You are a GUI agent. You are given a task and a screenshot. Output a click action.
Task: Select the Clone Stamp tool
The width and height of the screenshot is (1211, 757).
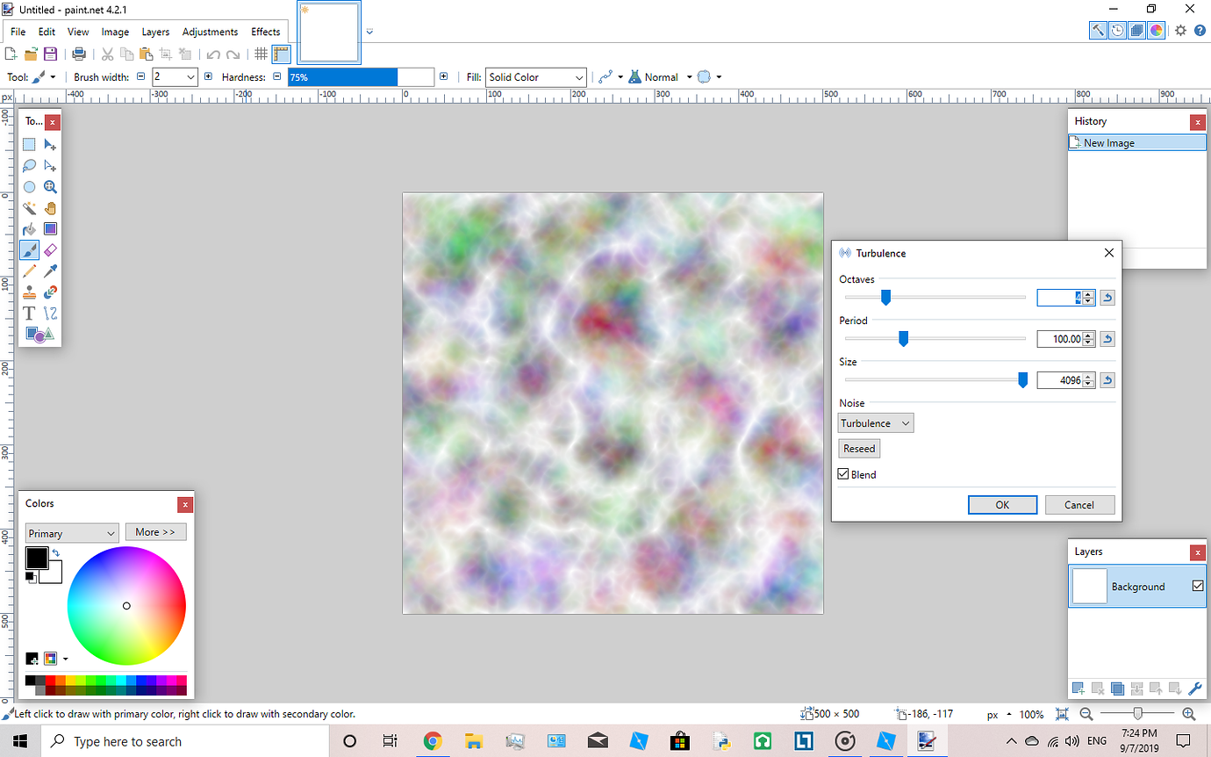pyautogui.click(x=29, y=292)
